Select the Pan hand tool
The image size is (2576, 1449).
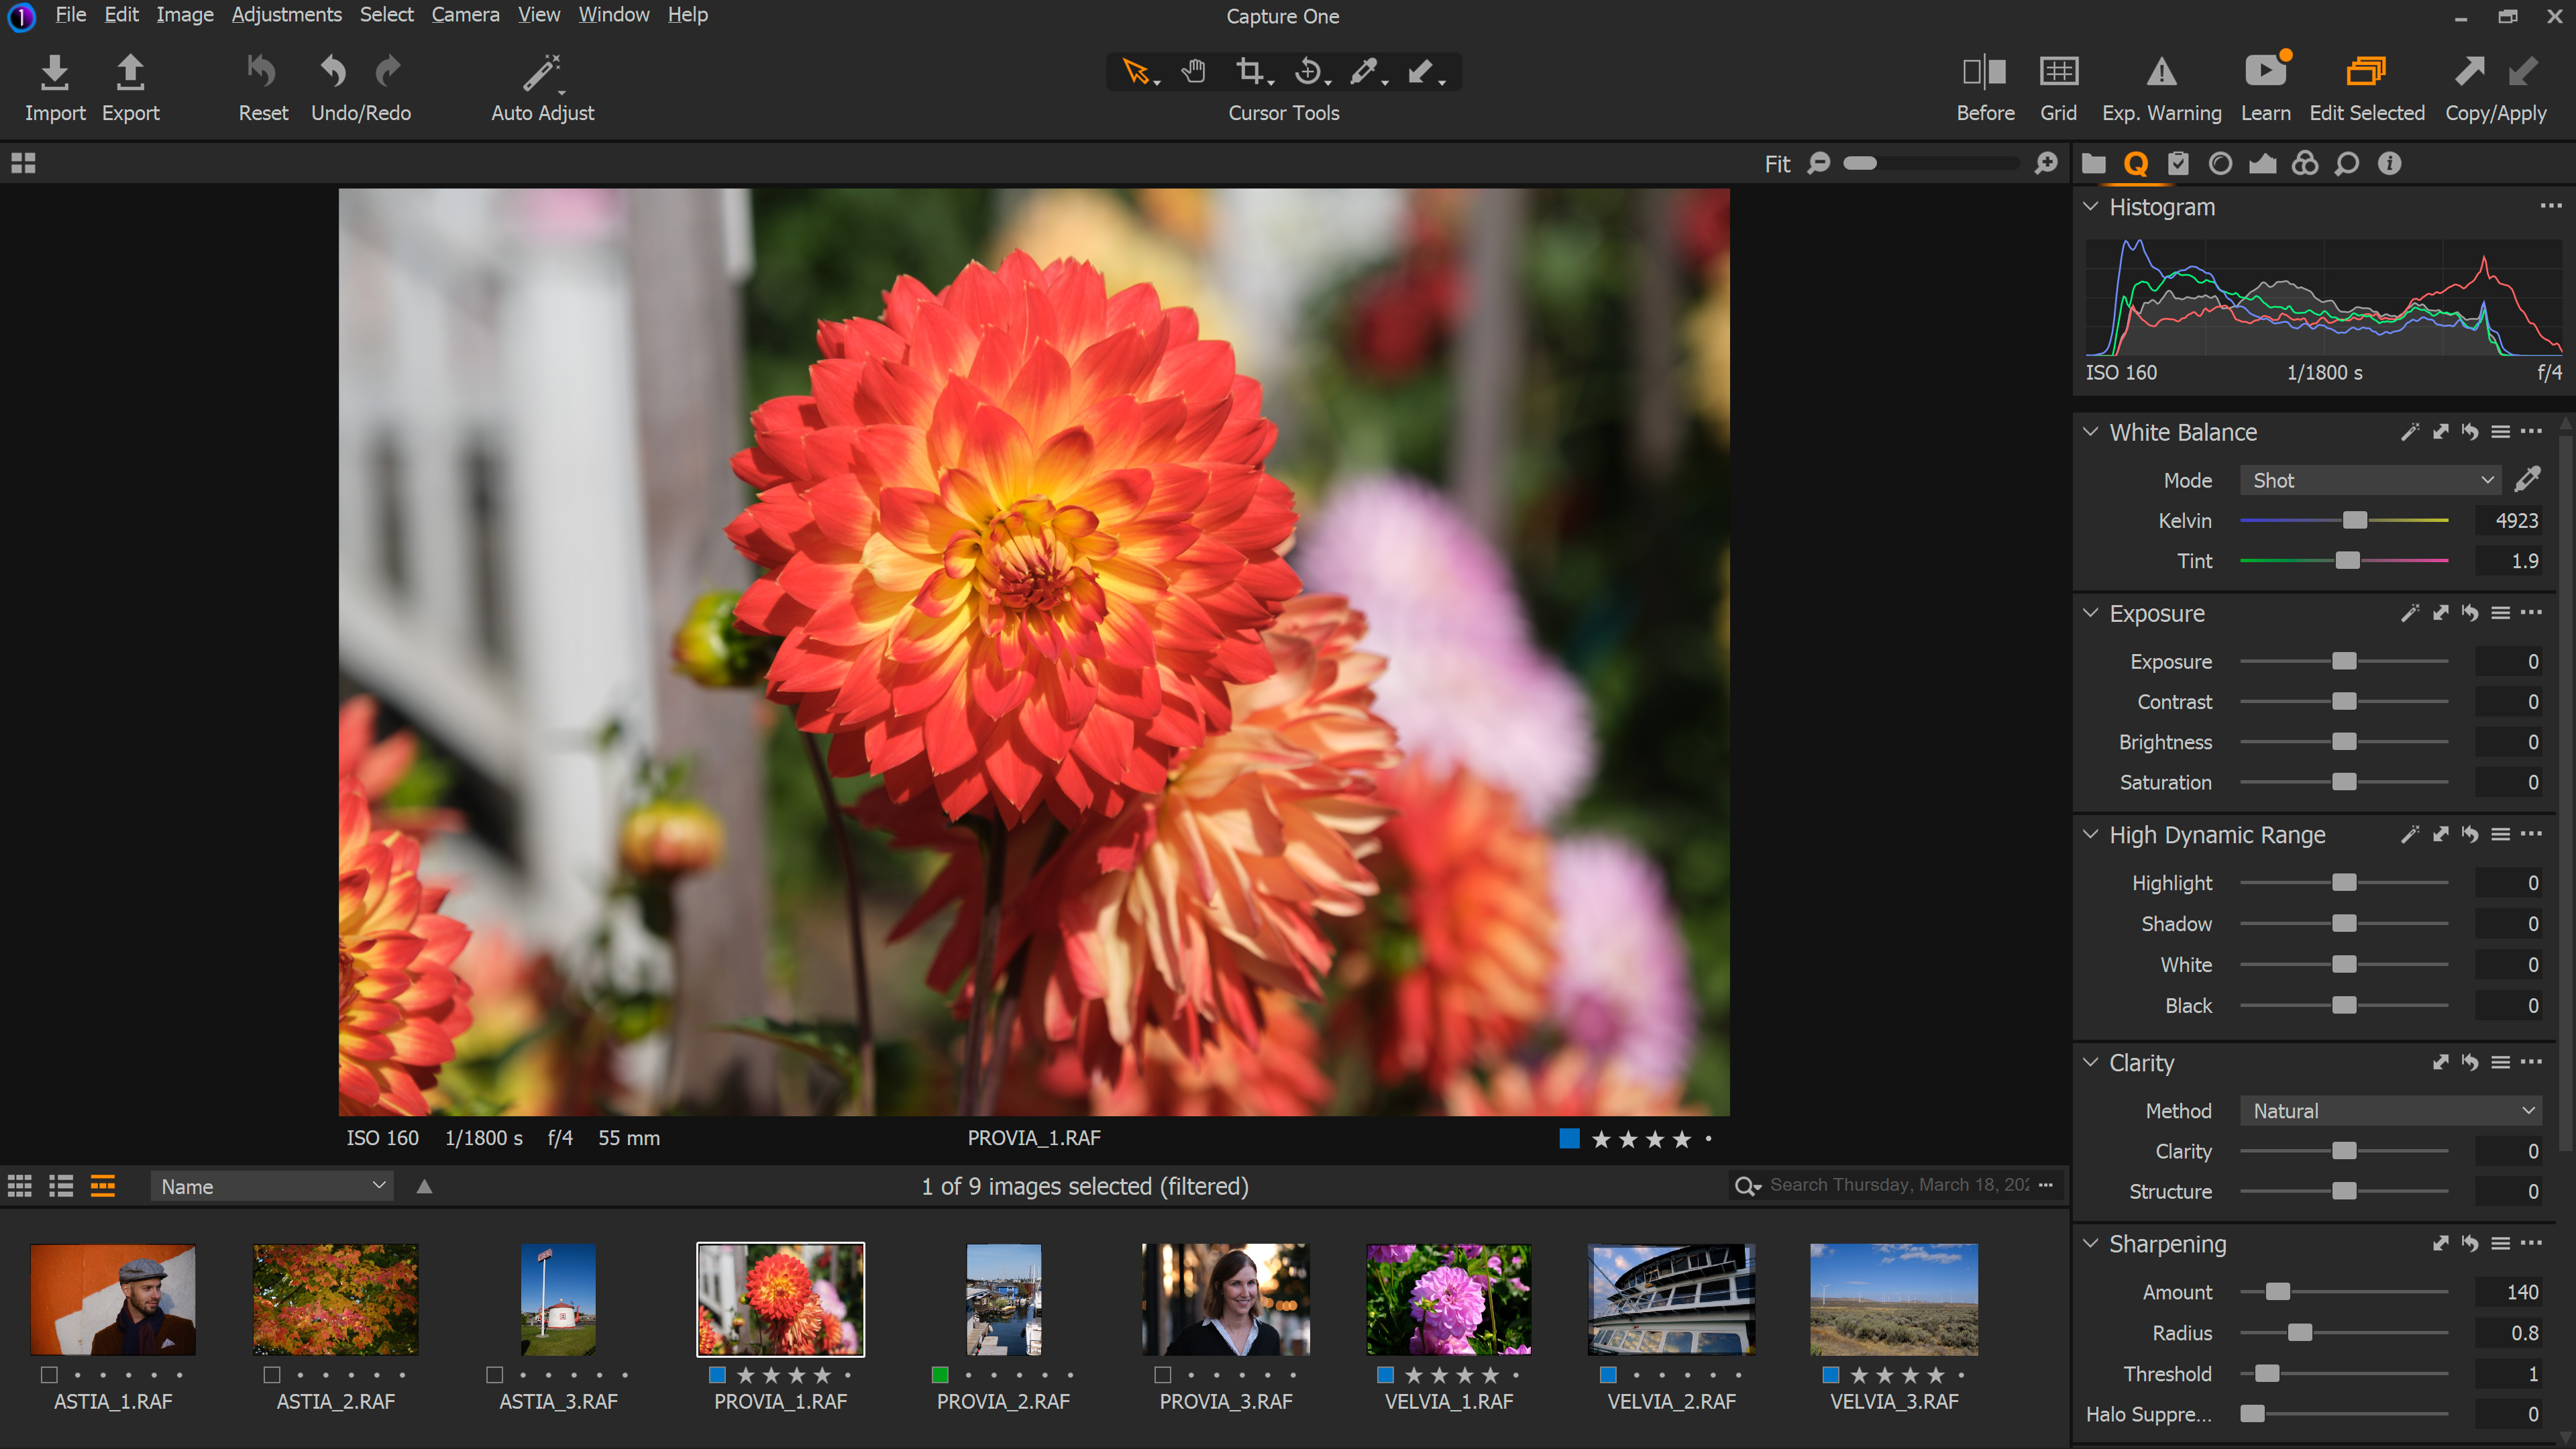click(x=1193, y=71)
